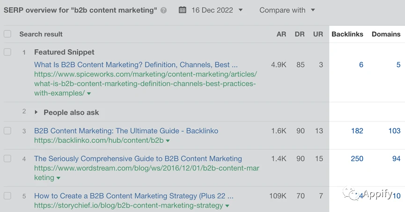Select the WordStream result checkbox
This screenshot has width=405, height=212.
[x=7, y=159]
